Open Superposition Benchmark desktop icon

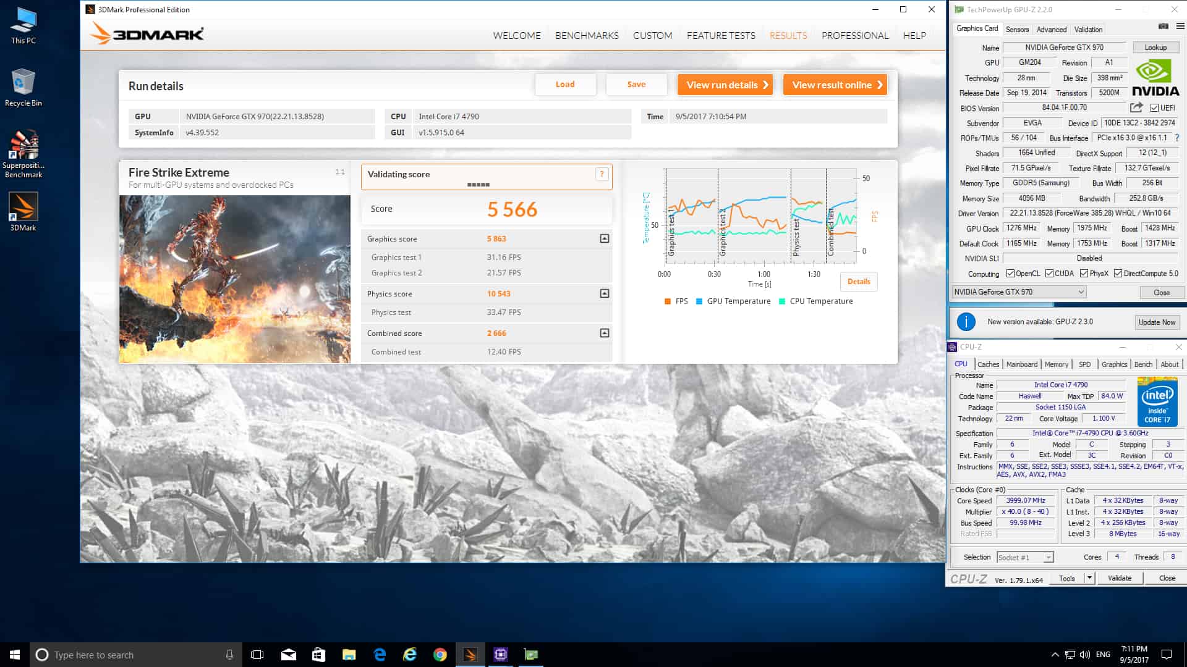point(23,147)
